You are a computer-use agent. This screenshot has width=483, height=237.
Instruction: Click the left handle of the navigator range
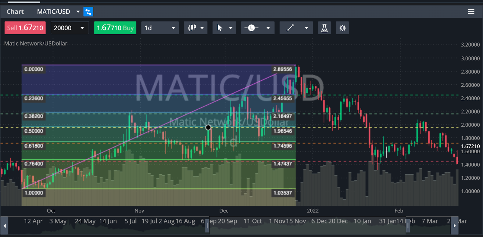tap(207, 226)
